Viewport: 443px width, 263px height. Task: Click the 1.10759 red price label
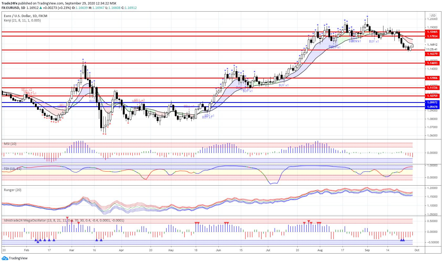(433, 96)
